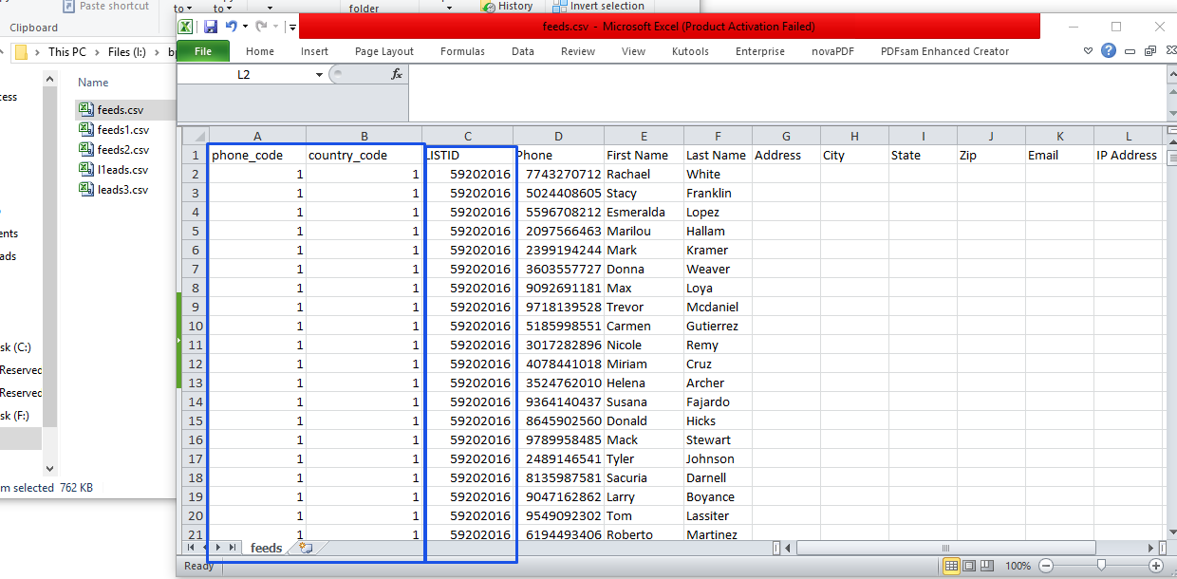Select feeds2.csv in the file list
1177x579 pixels.
(x=121, y=148)
